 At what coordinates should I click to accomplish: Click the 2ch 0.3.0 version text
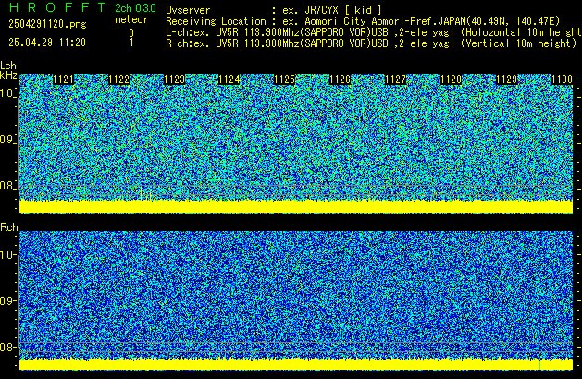(135, 7)
